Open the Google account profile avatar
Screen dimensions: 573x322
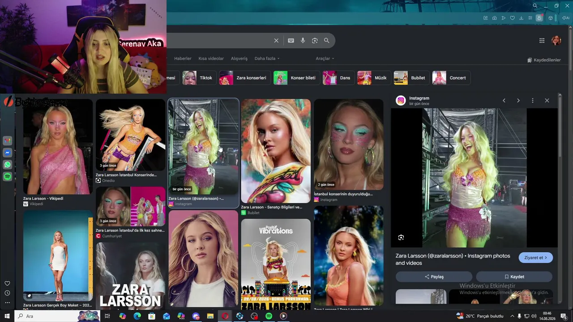click(556, 41)
